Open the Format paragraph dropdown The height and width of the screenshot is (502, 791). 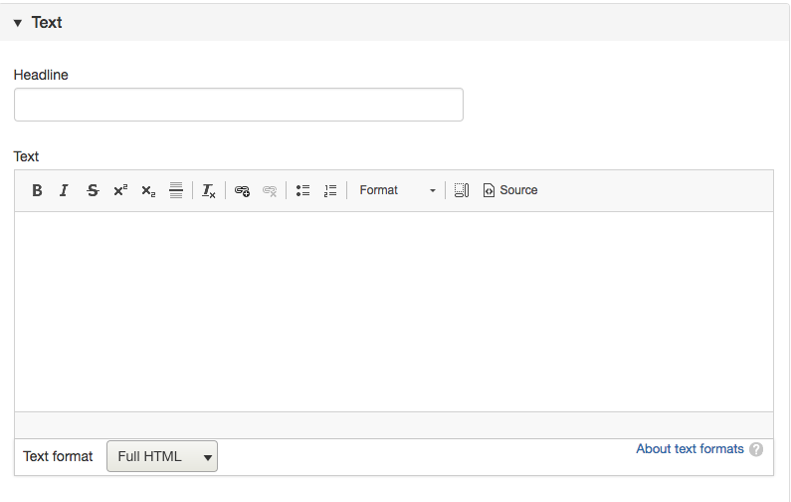(398, 190)
